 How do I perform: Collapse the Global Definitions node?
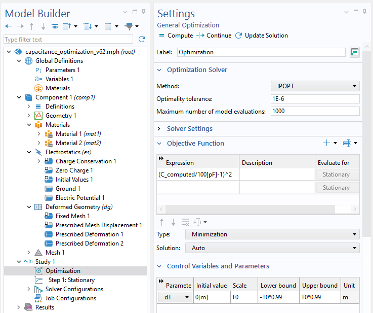(19, 61)
